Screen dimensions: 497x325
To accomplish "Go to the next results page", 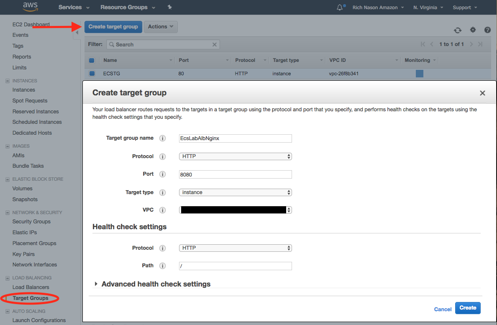I will coord(471,44).
